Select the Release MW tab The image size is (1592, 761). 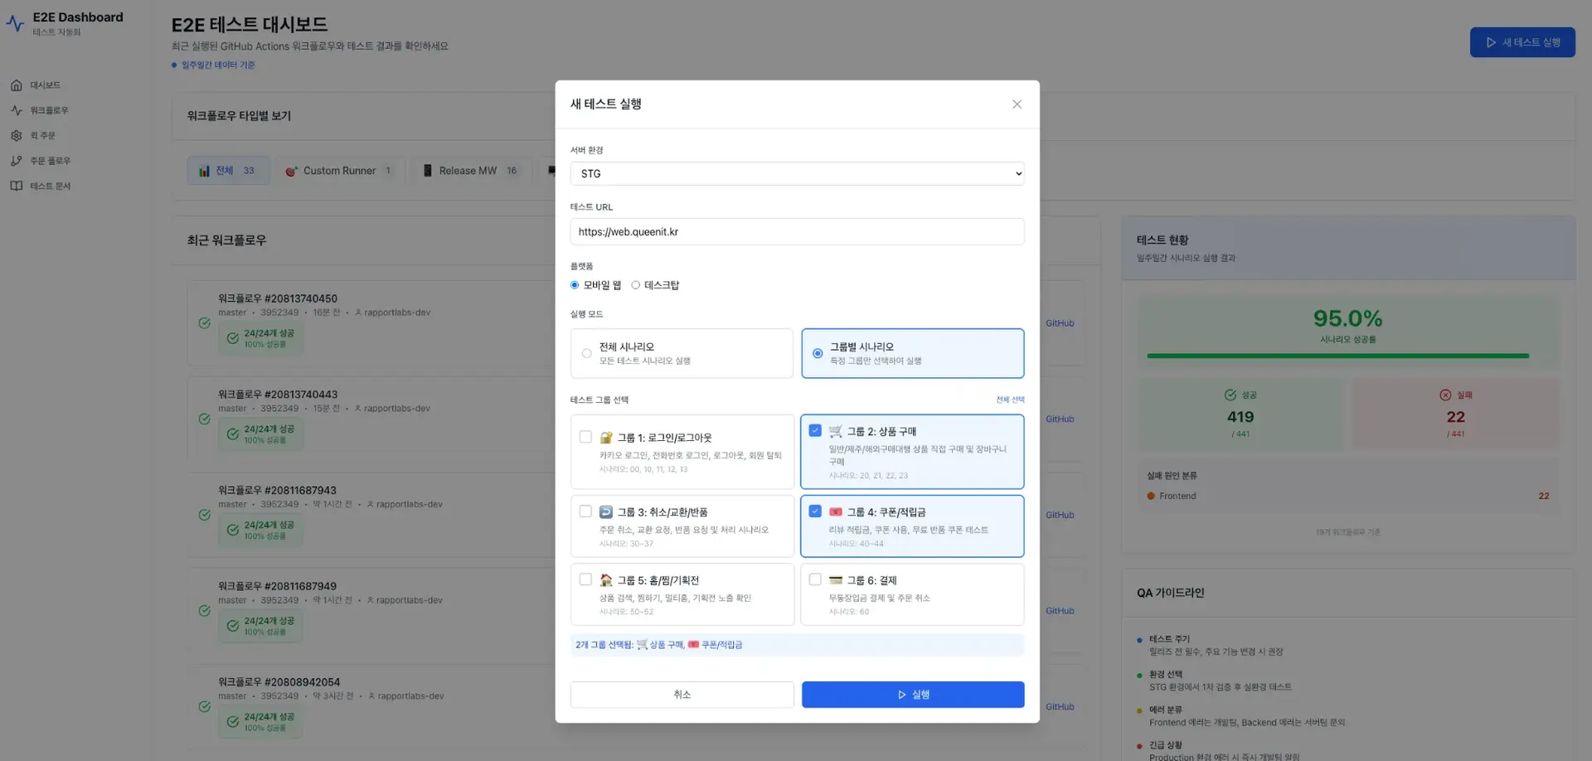(468, 171)
